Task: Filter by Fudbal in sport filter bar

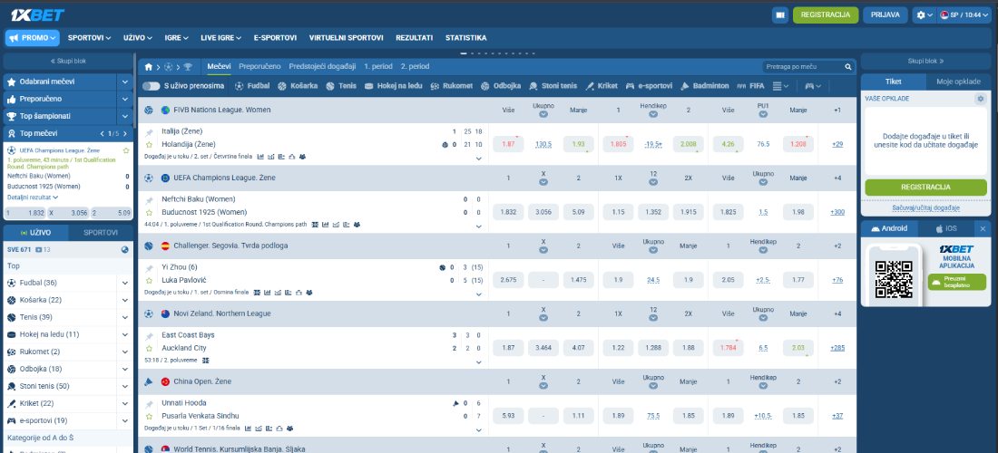Action: [x=252, y=86]
